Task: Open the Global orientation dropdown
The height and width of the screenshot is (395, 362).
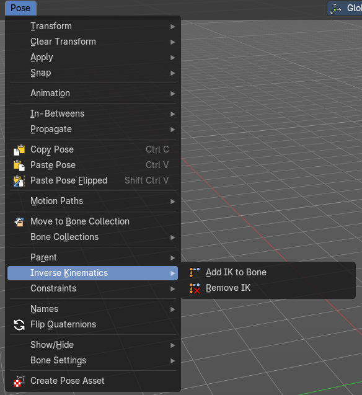Action: (x=345, y=8)
